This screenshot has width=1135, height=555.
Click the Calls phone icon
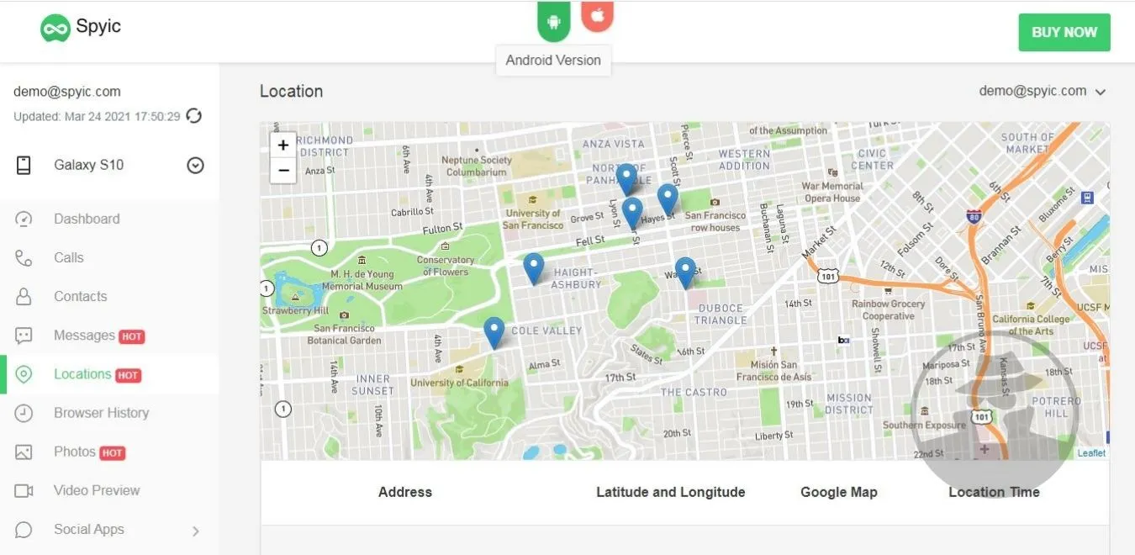[24, 258]
